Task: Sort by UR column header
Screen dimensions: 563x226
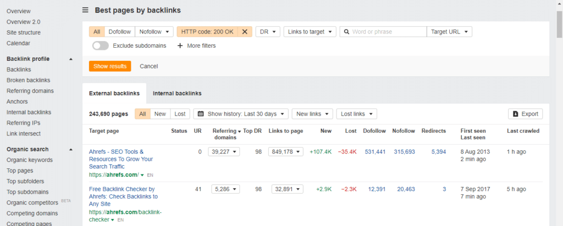Action: 197,131
